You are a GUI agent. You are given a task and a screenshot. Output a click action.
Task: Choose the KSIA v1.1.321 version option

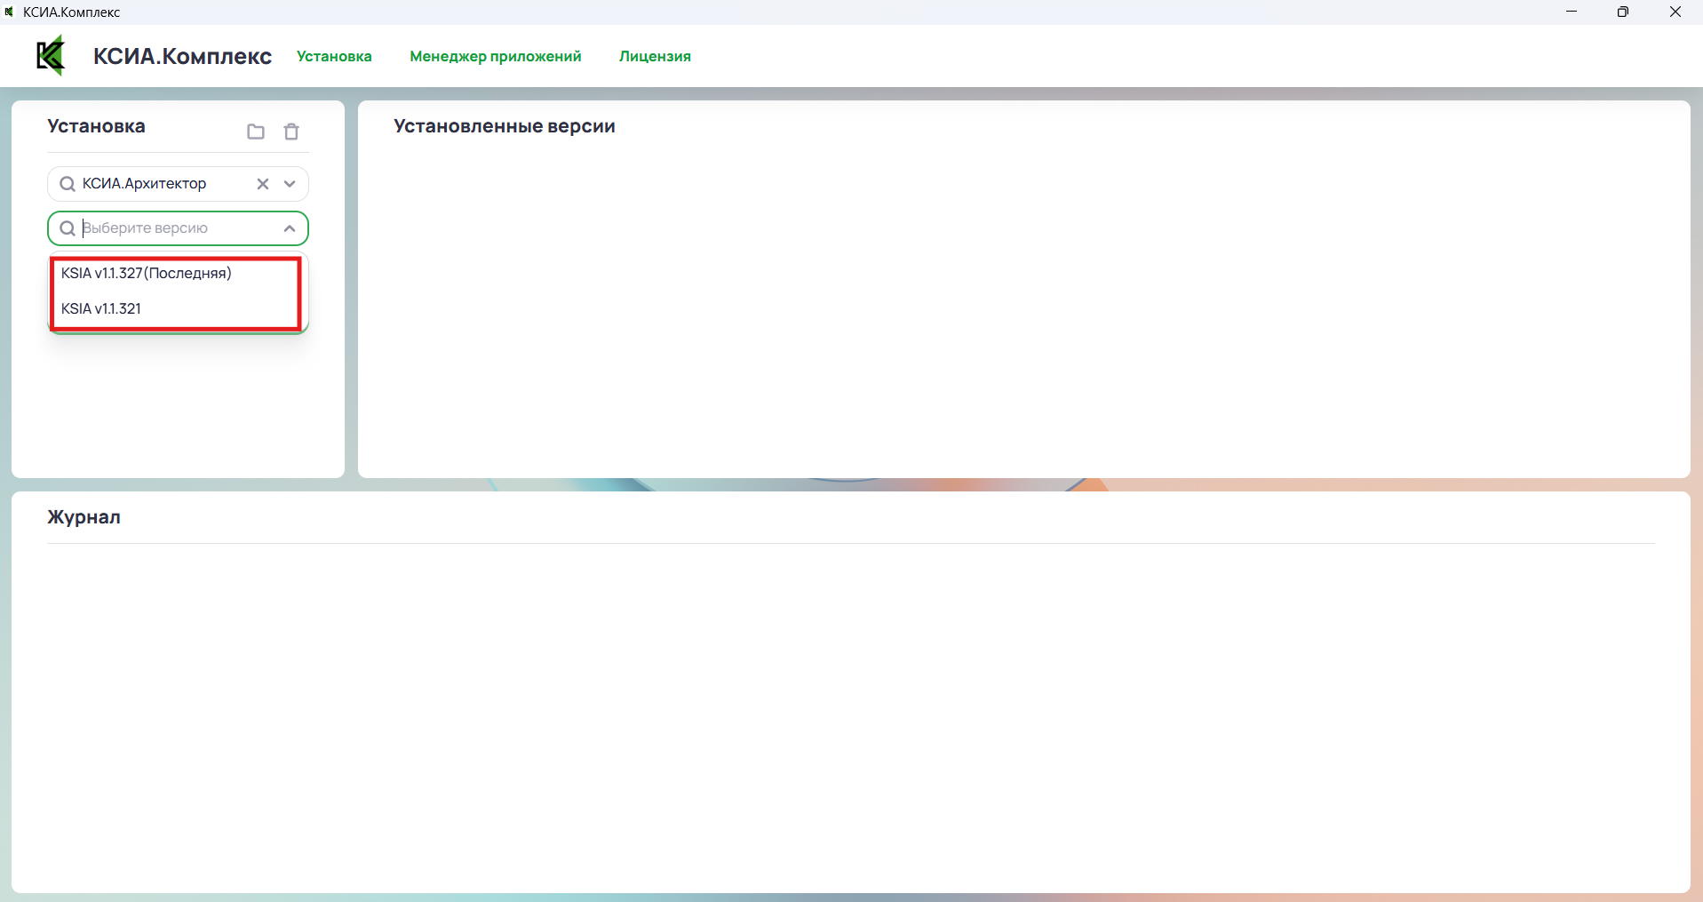[x=101, y=308]
